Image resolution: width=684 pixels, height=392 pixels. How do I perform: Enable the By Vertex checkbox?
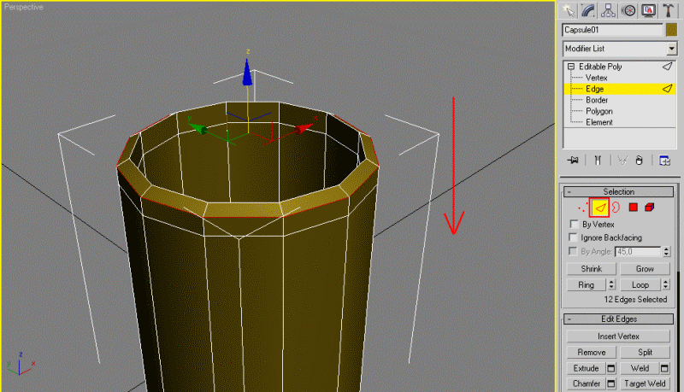point(574,225)
